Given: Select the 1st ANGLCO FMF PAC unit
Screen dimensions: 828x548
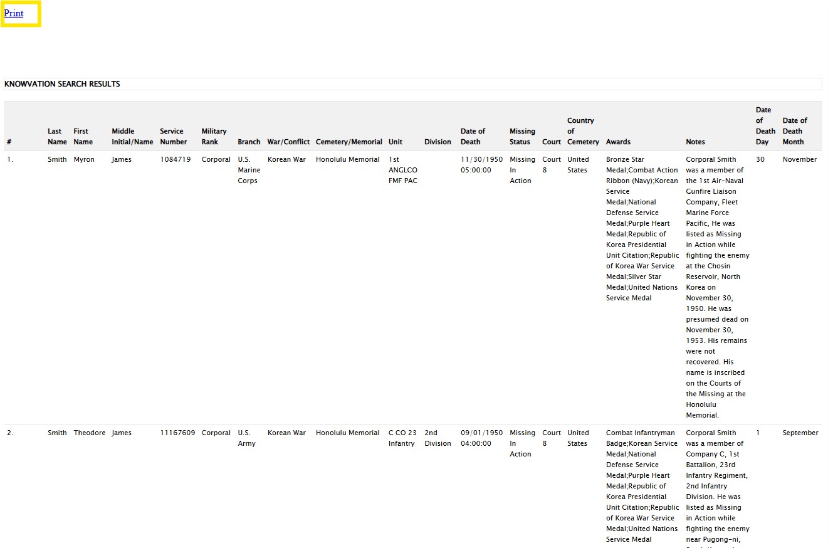Looking at the screenshot, I should coord(402,170).
